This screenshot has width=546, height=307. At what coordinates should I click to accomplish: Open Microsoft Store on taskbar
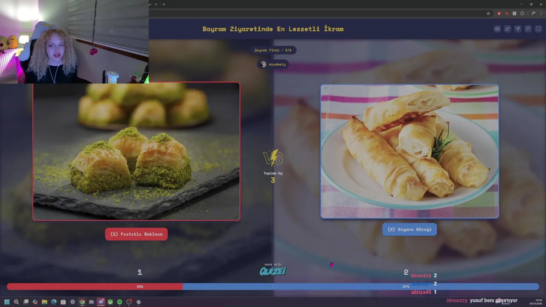[x=63, y=302]
